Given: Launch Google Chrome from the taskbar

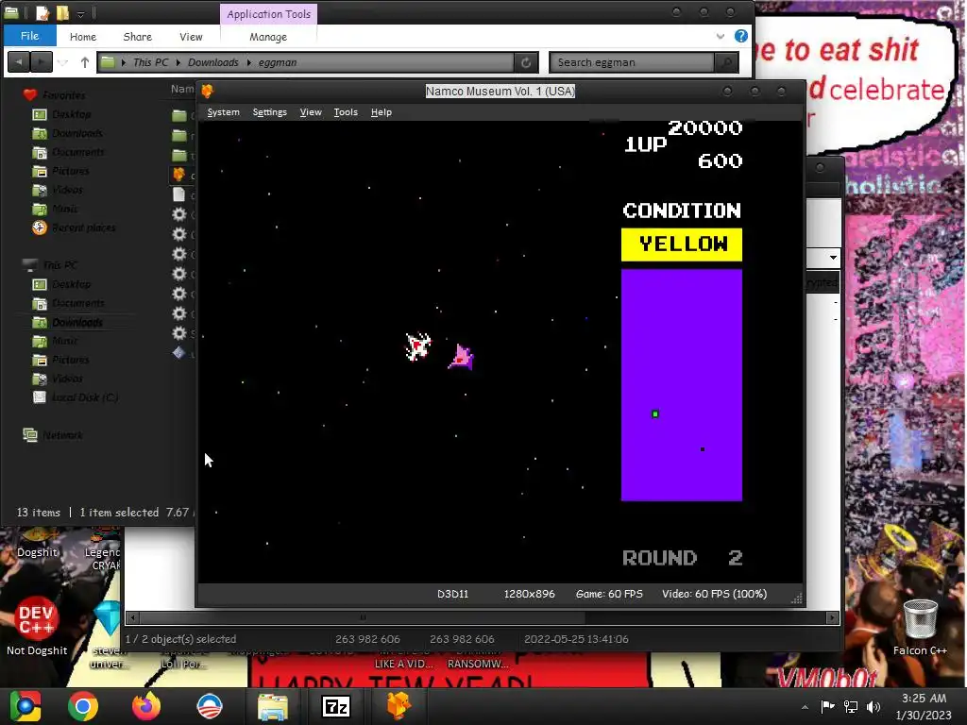Looking at the screenshot, I should [83, 706].
